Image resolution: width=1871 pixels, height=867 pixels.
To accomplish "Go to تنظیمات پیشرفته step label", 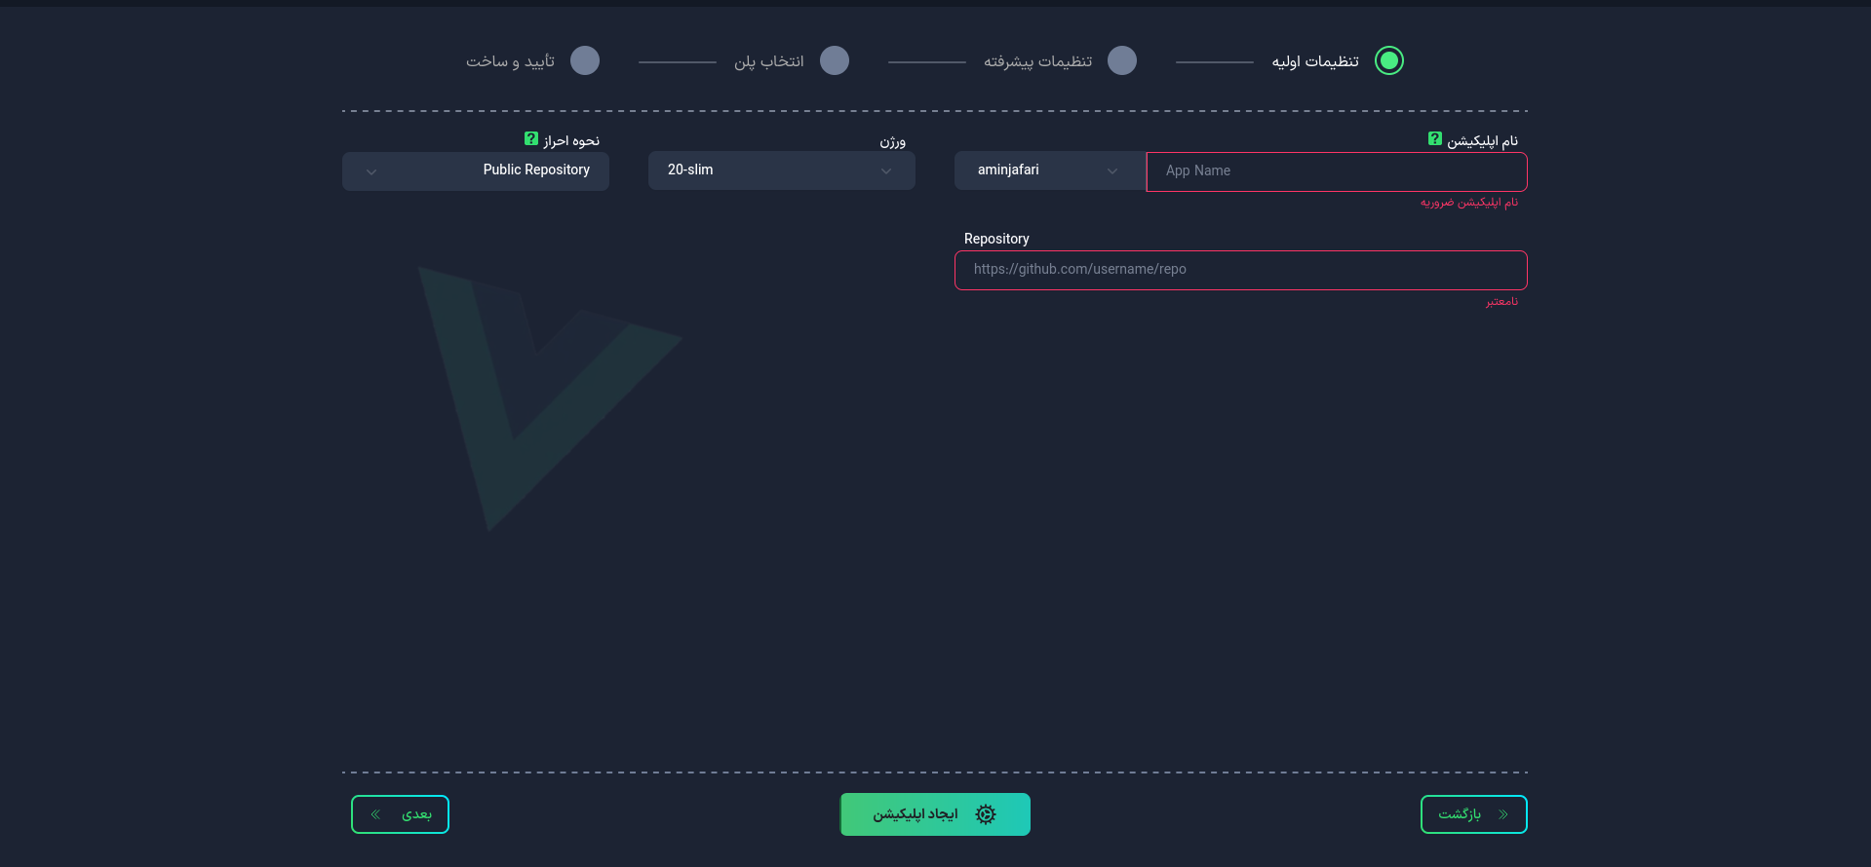I will pyautogui.click(x=1037, y=61).
